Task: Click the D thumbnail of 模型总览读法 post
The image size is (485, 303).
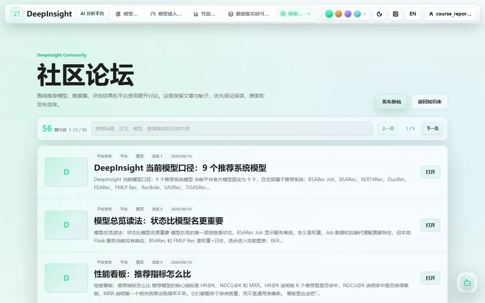Action: click(66, 225)
